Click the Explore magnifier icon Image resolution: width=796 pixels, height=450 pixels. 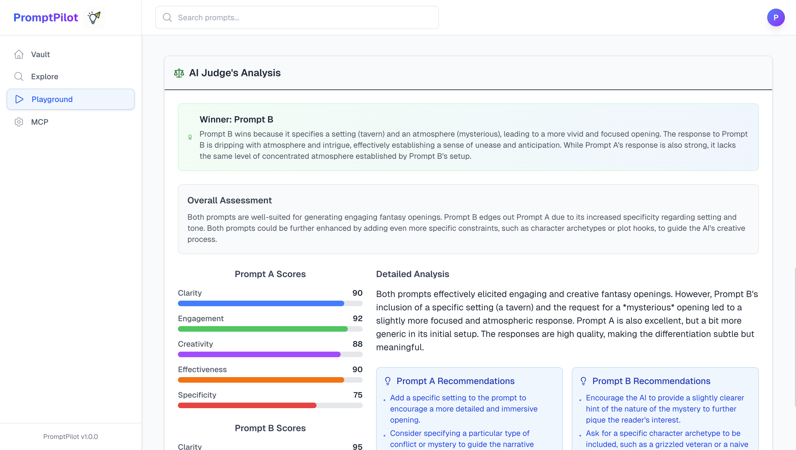tap(19, 77)
